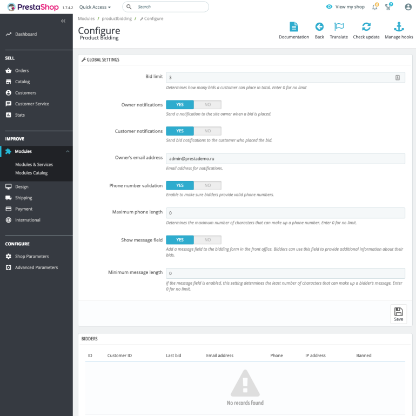Click the search magnifier icon

129,7
